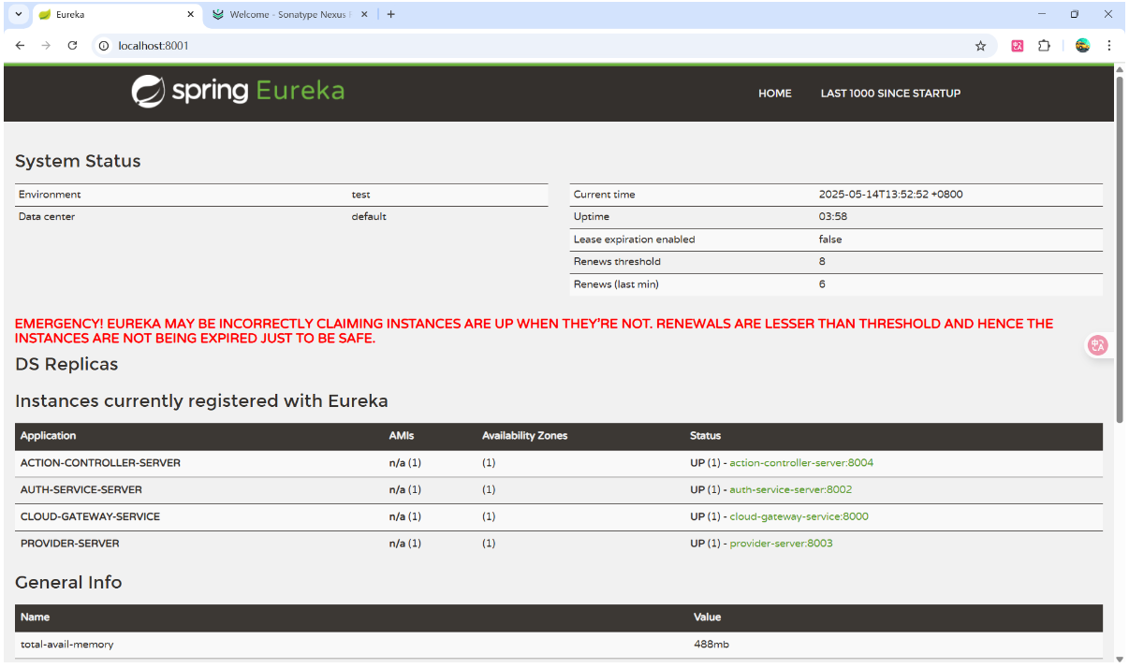Click the System Status heading
Screen dimensions: 1129x668
78,162
